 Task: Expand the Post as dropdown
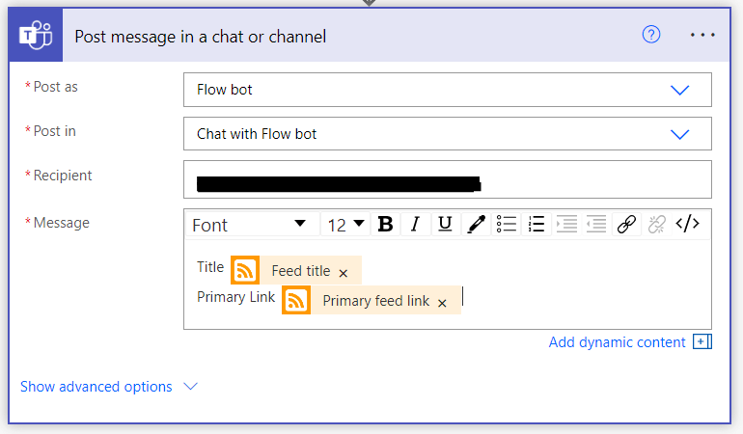(x=679, y=90)
